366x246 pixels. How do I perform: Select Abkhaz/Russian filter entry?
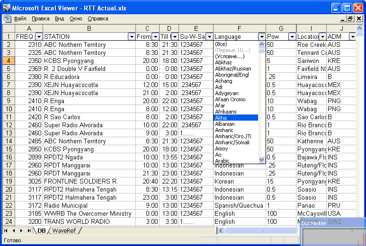point(236,69)
